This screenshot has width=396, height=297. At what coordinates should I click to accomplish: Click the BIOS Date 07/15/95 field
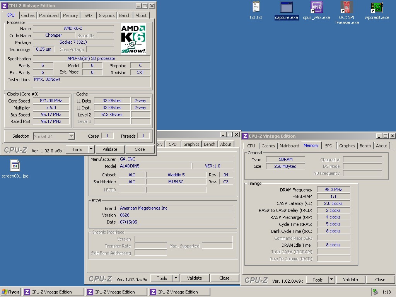coord(176,222)
